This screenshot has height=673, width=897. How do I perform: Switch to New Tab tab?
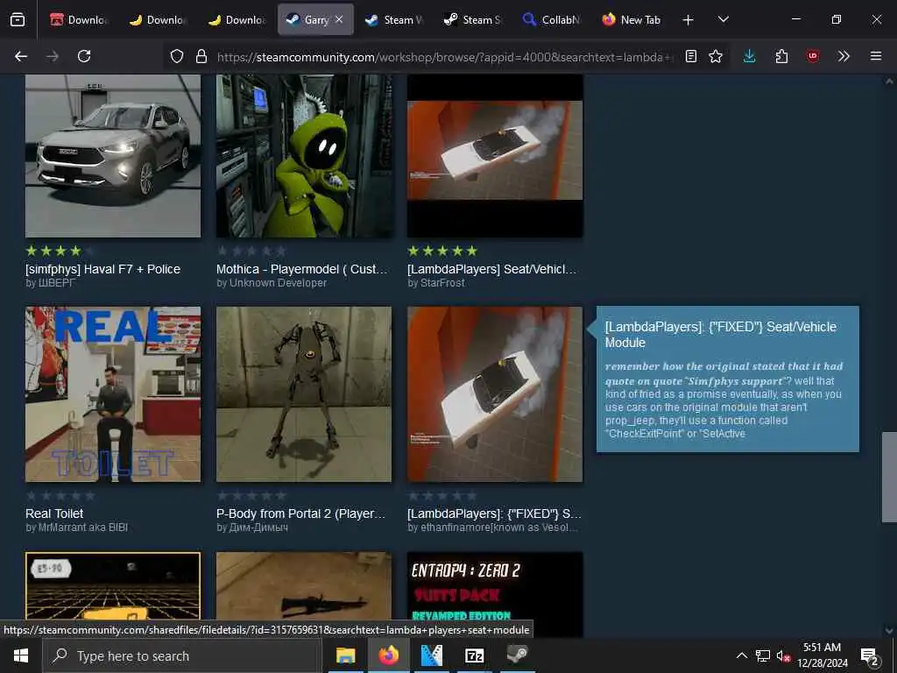[x=631, y=19]
